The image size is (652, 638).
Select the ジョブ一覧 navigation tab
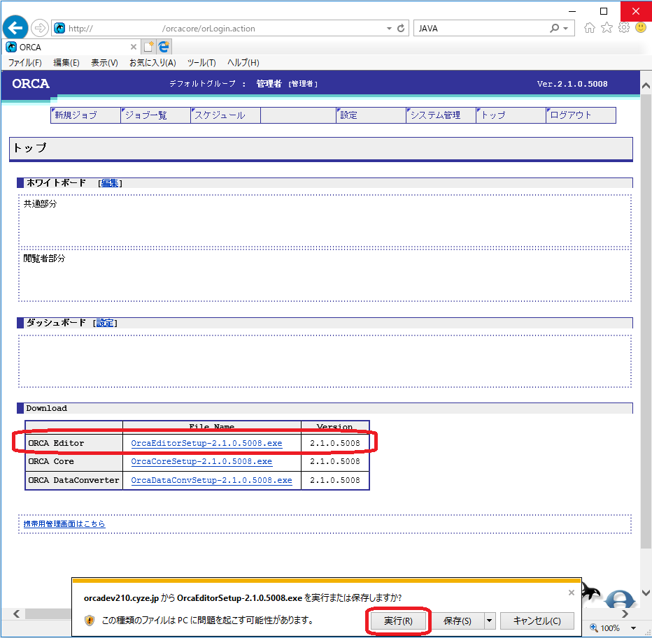155,115
